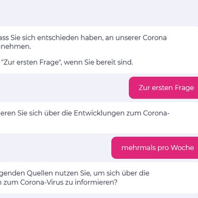Click the word "entschieden" in the welcome message

pos(58,38)
